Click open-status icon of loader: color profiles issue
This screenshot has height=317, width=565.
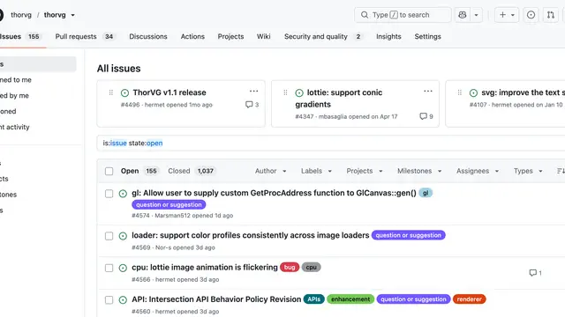click(x=123, y=236)
